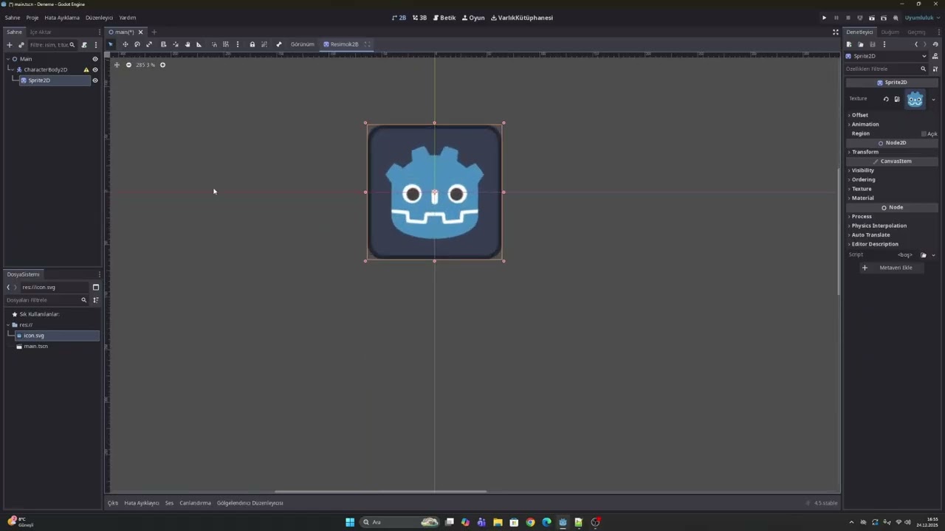Focus the Özellikleri Filtrele field
Screen dimensions: 945x531
884,69
